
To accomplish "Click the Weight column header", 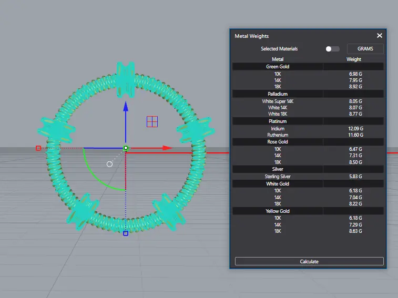I will tap(354, 59).
